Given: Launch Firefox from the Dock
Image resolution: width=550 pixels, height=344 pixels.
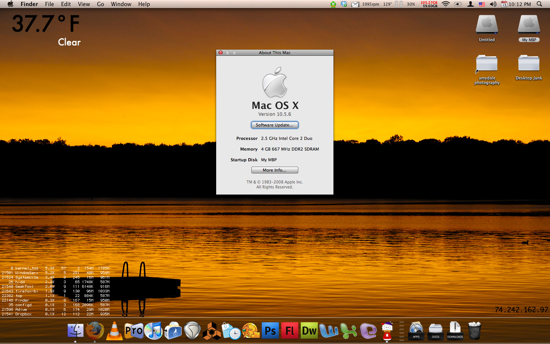Looking at the screenshot, I should click(x=95, y=330).
